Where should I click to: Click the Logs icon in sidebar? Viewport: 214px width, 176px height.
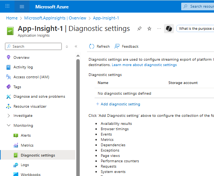pos(16,165)
